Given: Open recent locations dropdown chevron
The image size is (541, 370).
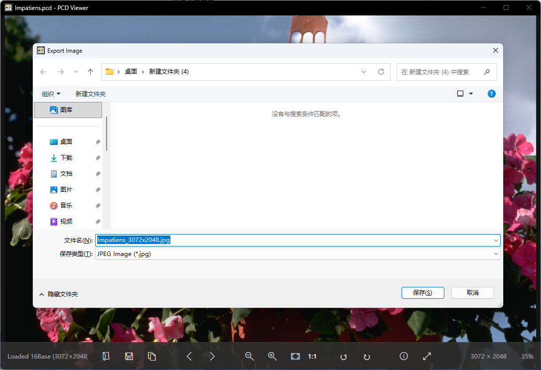Looking at the screenshot, I should coord(76,72).
